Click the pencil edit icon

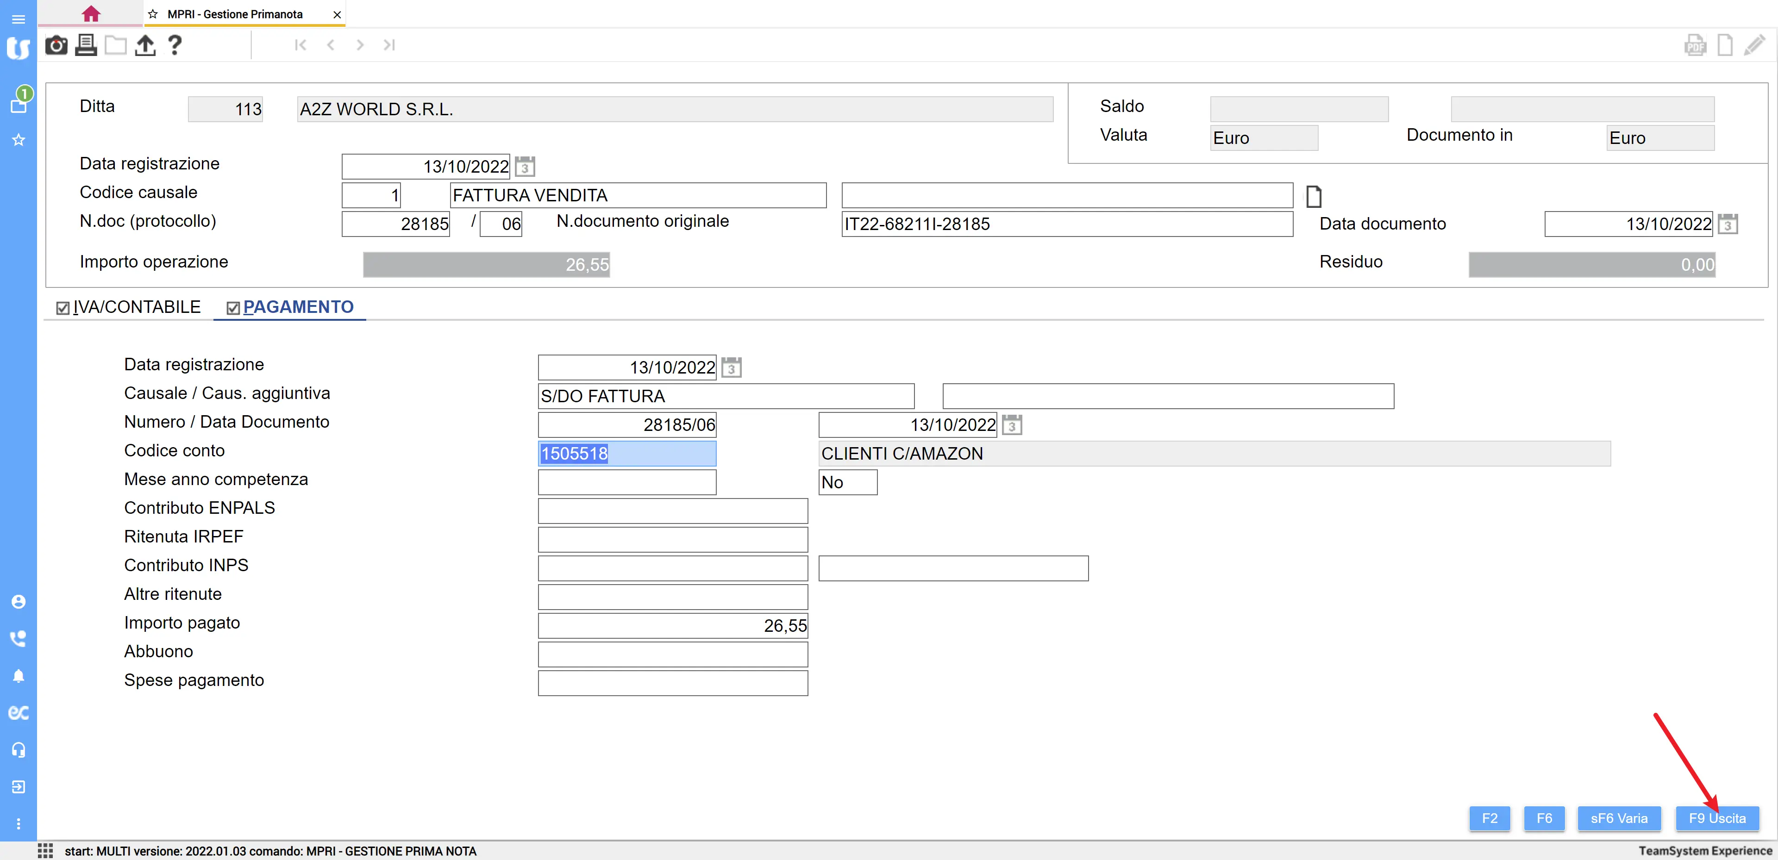(x=1754, y=46)
